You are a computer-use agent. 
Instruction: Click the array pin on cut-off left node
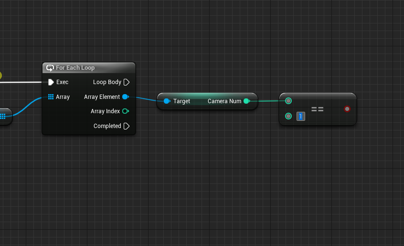[3, 117]
